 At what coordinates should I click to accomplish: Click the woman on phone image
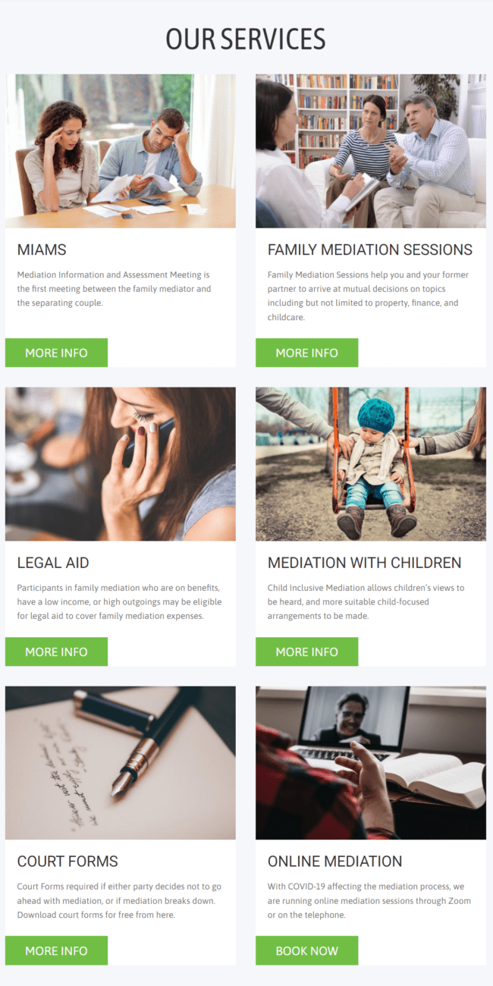pyautogui.click(x=121, y=464)
